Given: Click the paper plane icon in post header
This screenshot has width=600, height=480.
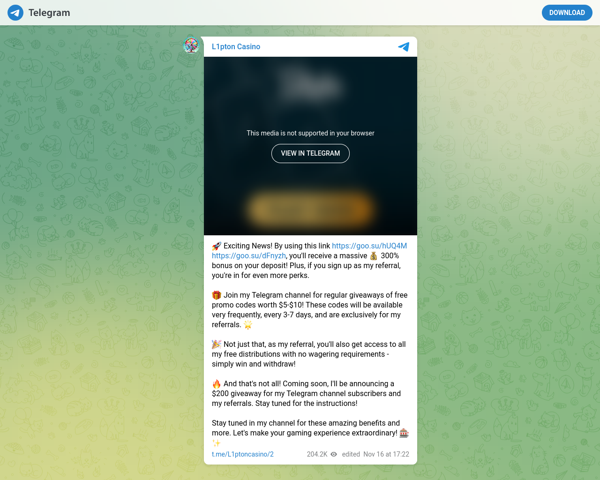Looking at the screenshot, I should point(404,47).
